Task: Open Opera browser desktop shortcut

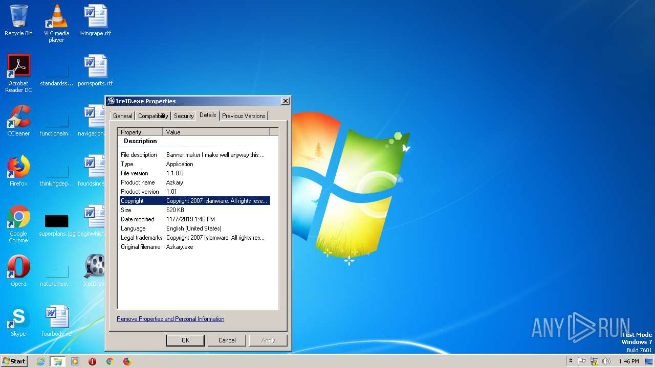Action: tap(18, 271)
